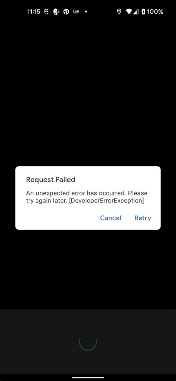Tap the Pinterest notification icon

pos(66,12)
